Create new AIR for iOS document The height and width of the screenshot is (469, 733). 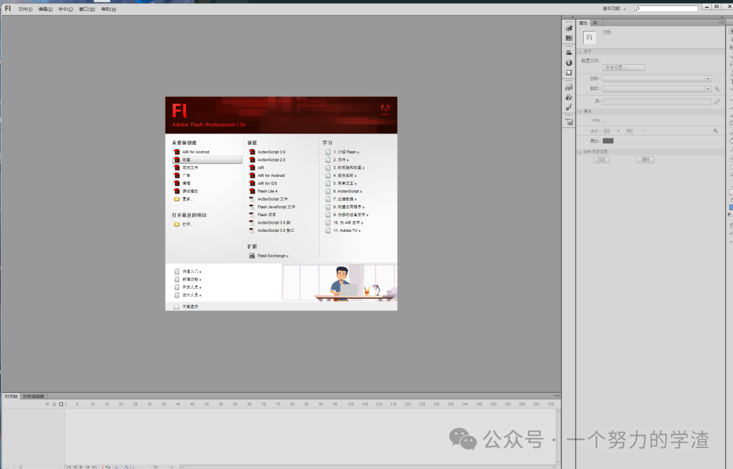point(267,184)
